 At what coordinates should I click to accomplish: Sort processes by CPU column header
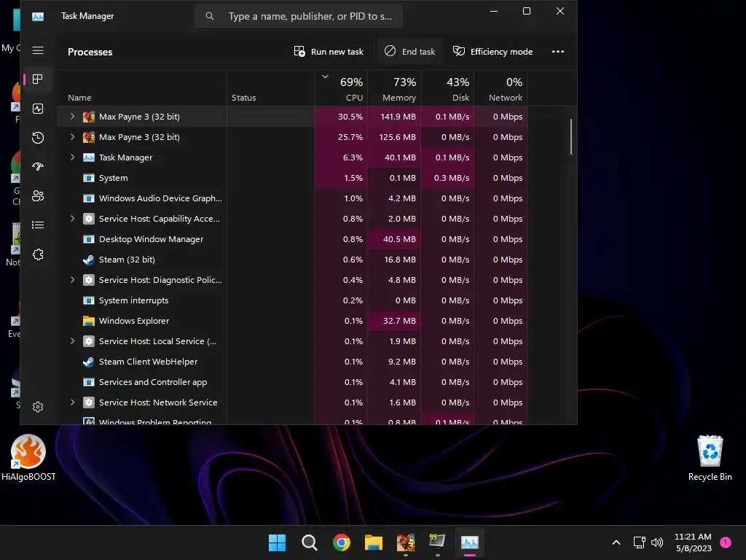[341, 87]
